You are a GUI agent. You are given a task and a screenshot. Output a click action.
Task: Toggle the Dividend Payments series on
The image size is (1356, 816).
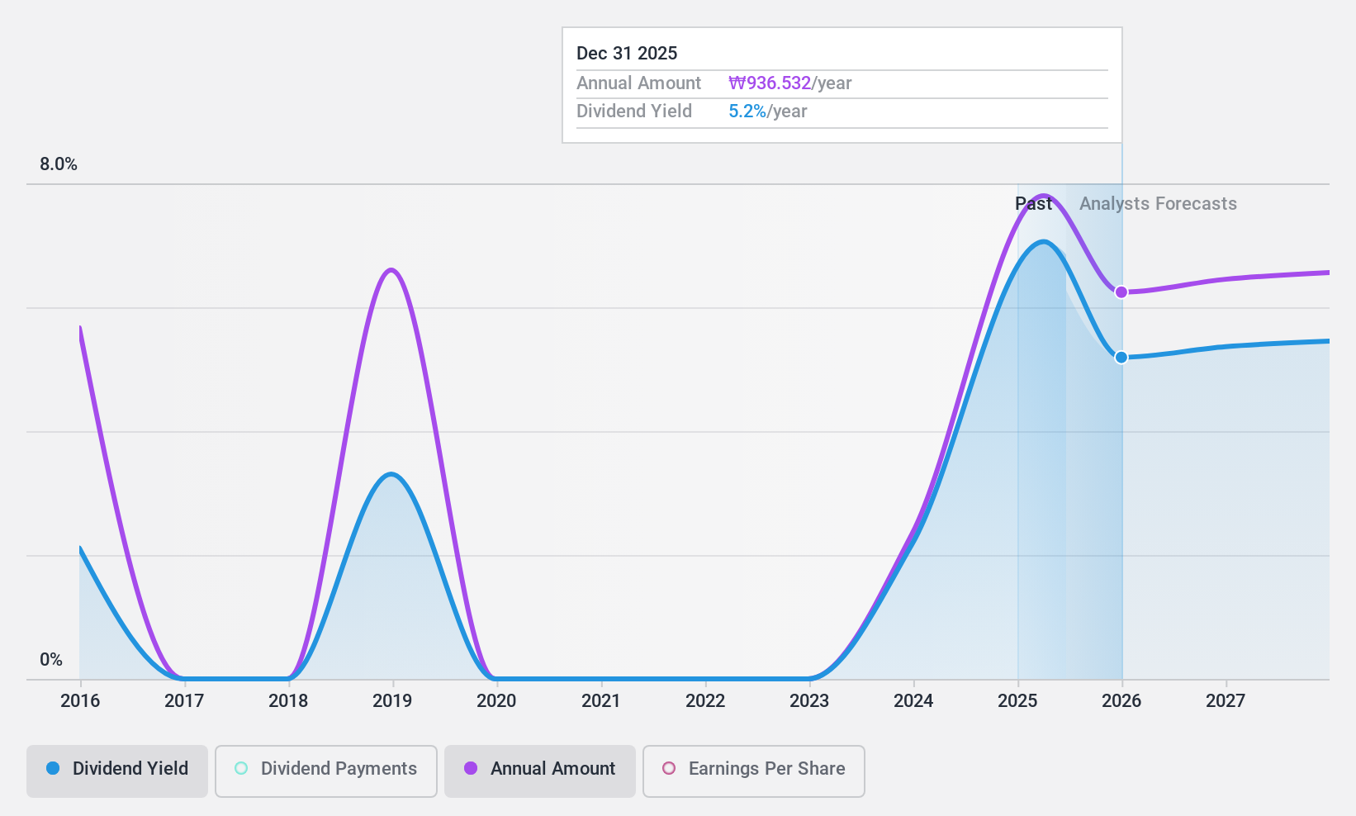pyautogui.click(x=326, y=771)
